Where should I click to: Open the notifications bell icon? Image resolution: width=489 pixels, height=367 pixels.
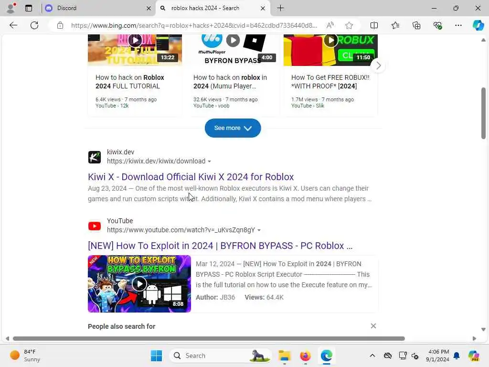[x=457, y=356]
